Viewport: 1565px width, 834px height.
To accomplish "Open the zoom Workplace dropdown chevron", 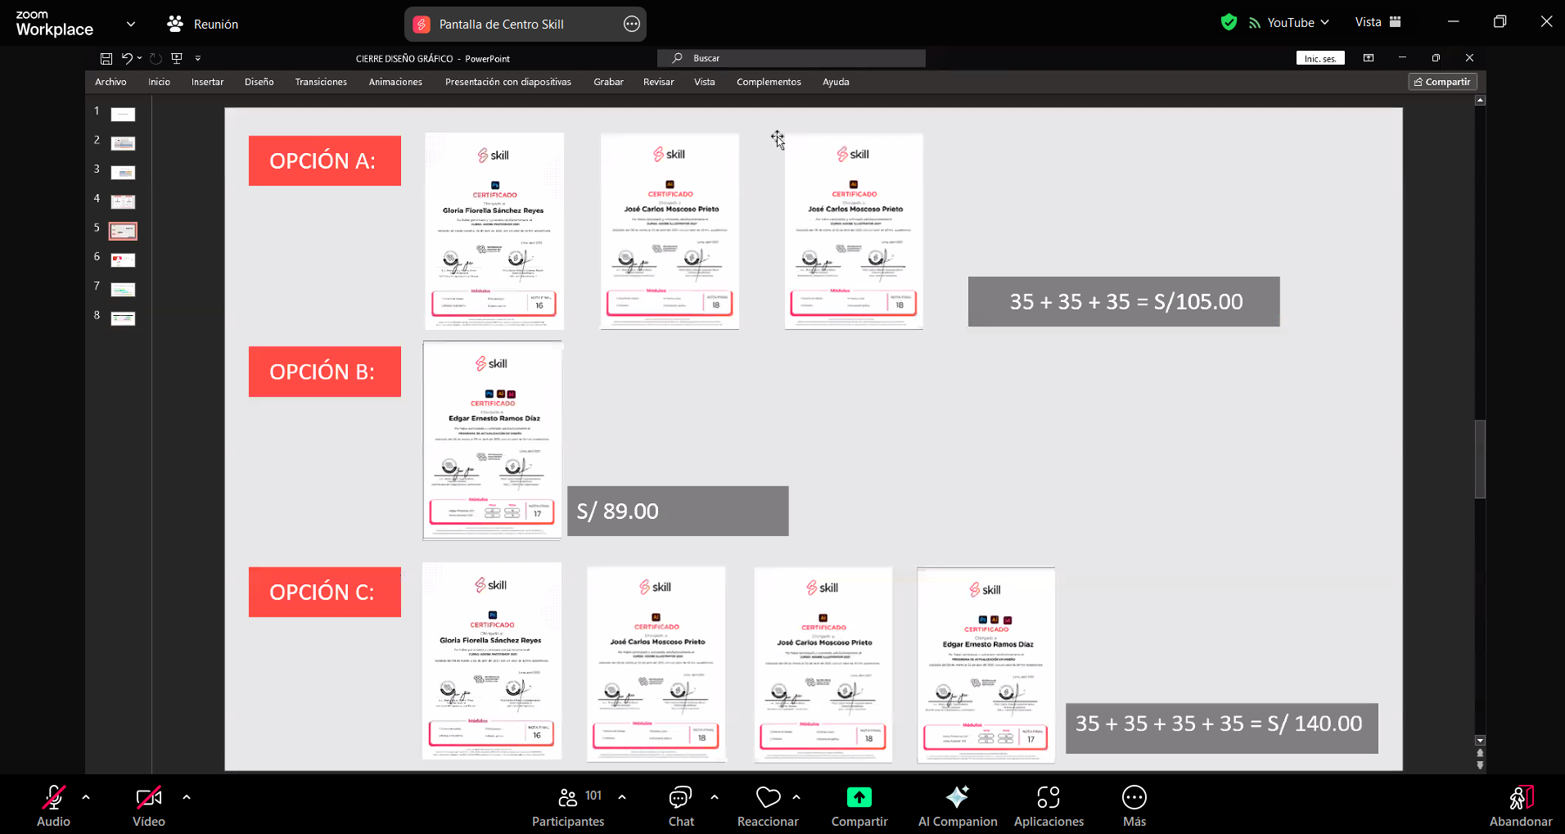I will [x=131, y=24].
